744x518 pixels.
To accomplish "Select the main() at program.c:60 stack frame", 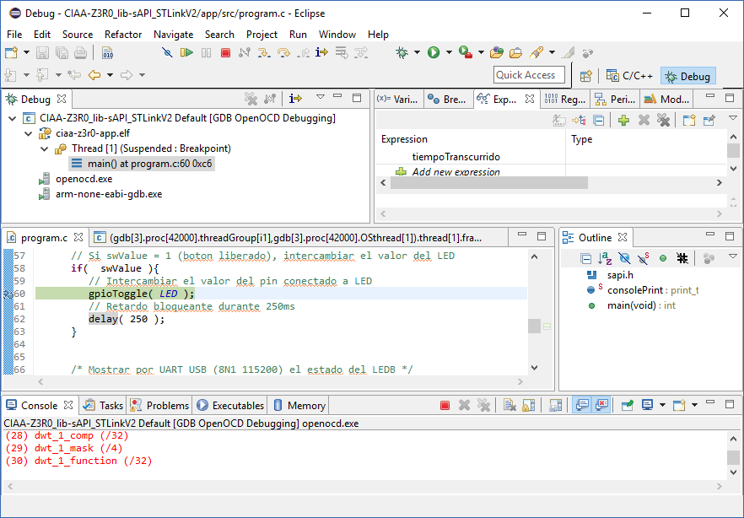I will click(142, 164).
